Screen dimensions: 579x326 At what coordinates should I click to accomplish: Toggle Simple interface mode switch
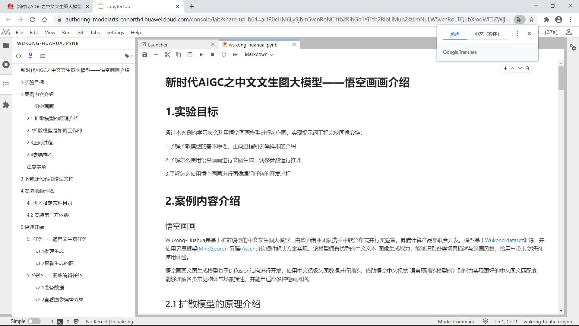point(34,321)
